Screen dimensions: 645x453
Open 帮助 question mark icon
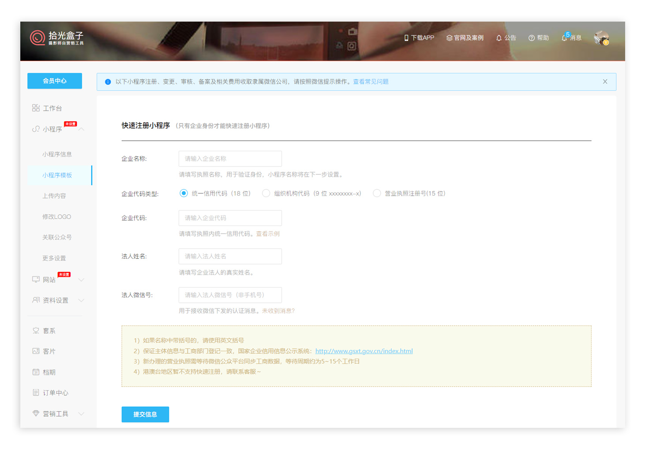[x=532, y=38]
